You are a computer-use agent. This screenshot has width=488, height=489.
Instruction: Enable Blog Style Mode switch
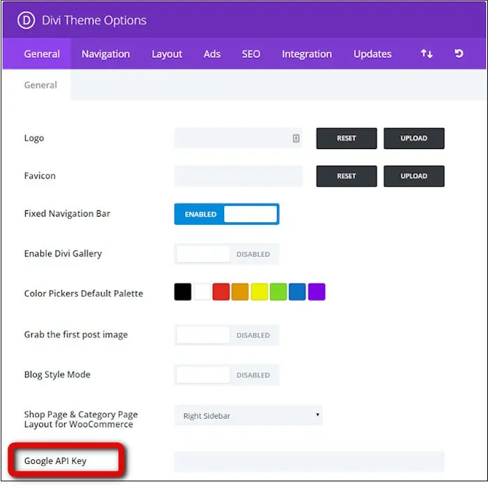point(226,375)
